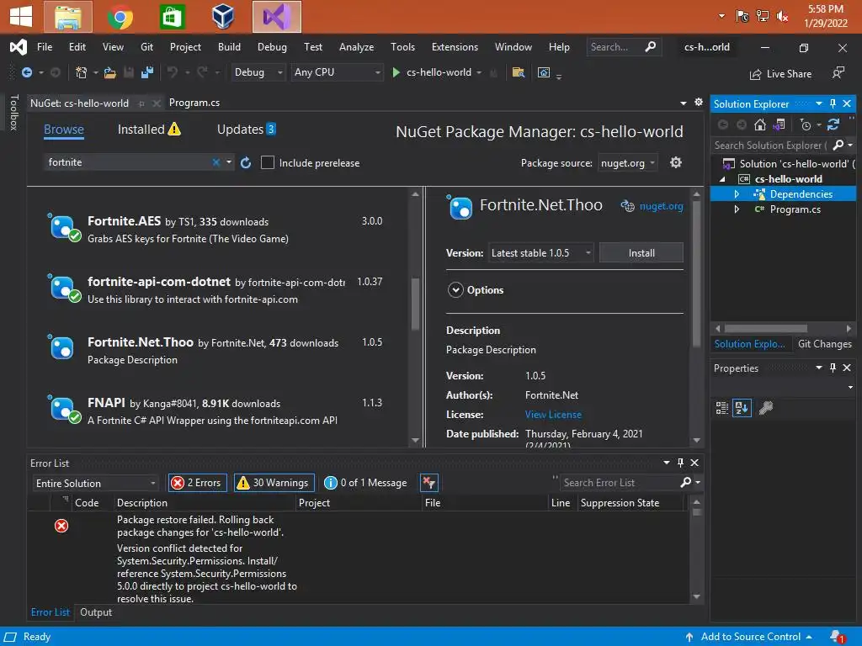Click the package list vertical scrollbar thumb
Image resolution: width=862 pixels, height=646 pixels.
point(415,304)
